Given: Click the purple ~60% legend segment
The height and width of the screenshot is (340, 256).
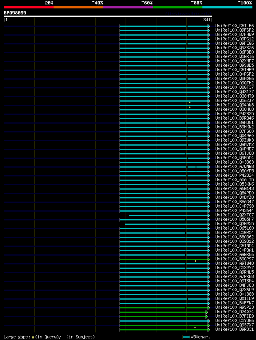Looking at the screenshot, I should pyautogui.click(x=128, y=7).
